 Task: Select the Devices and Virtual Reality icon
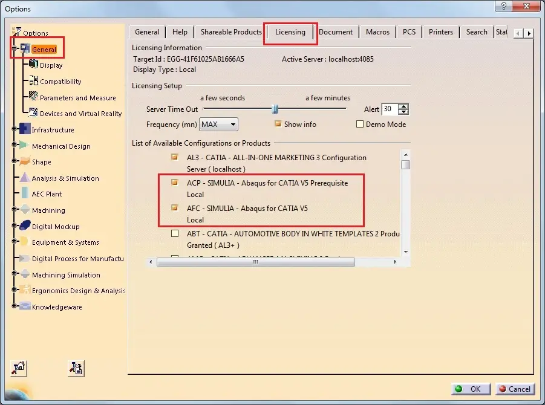[x=33, y=112]
